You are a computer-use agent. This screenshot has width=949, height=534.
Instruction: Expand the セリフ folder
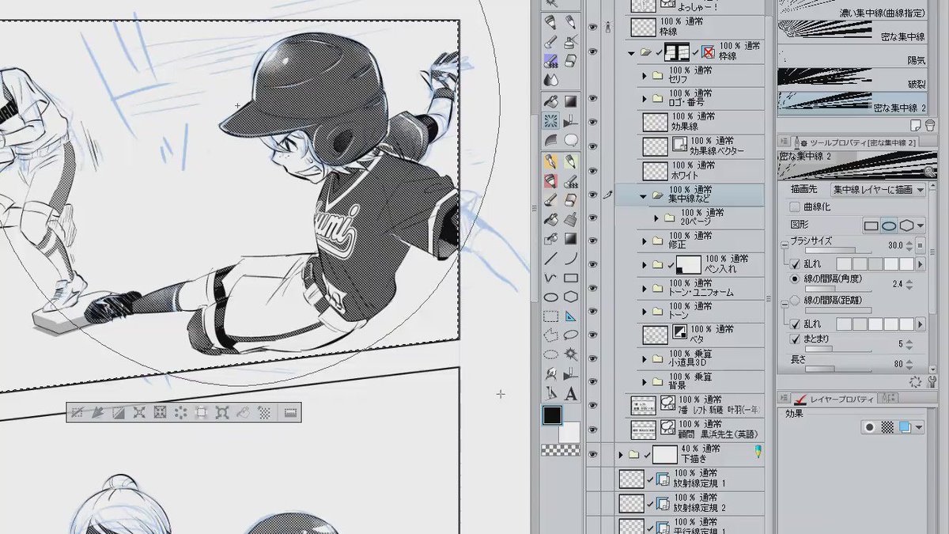click(x=644, y=76)
